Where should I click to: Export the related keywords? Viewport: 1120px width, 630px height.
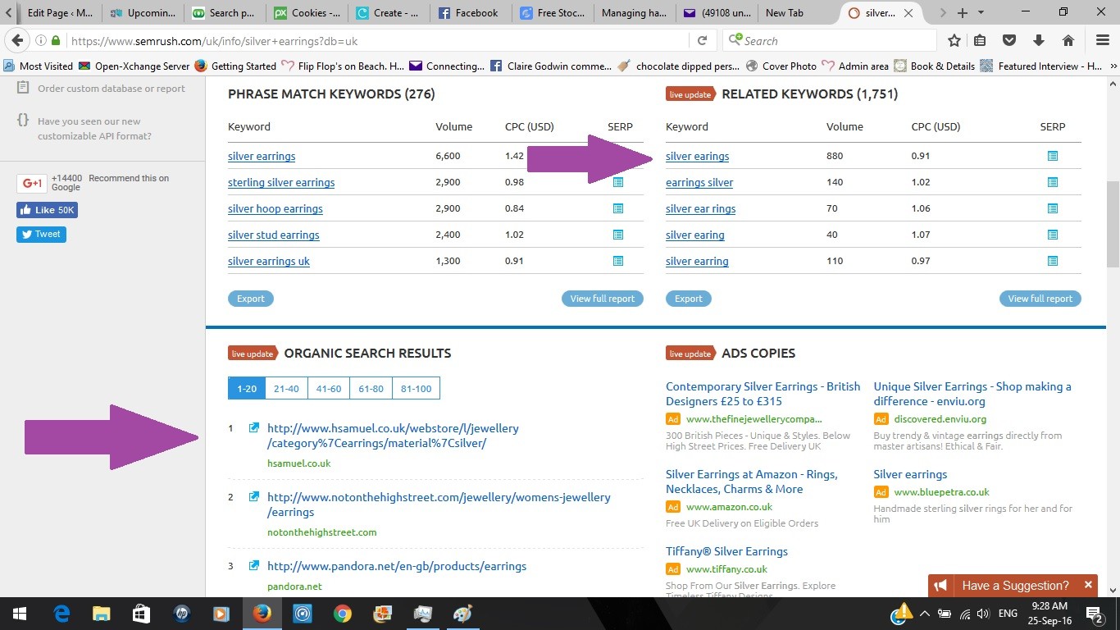pyautogui.click(x=689, y=299)
